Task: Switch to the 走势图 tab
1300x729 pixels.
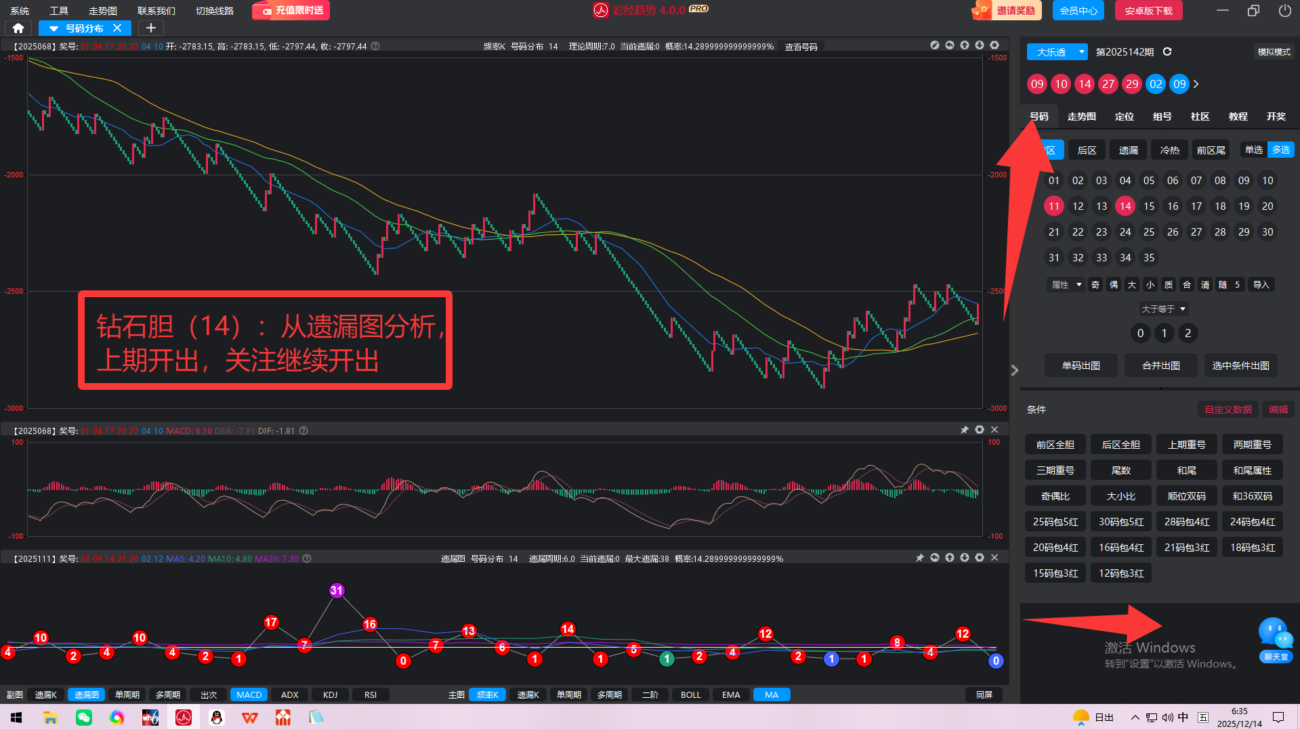Action: 1081,116
